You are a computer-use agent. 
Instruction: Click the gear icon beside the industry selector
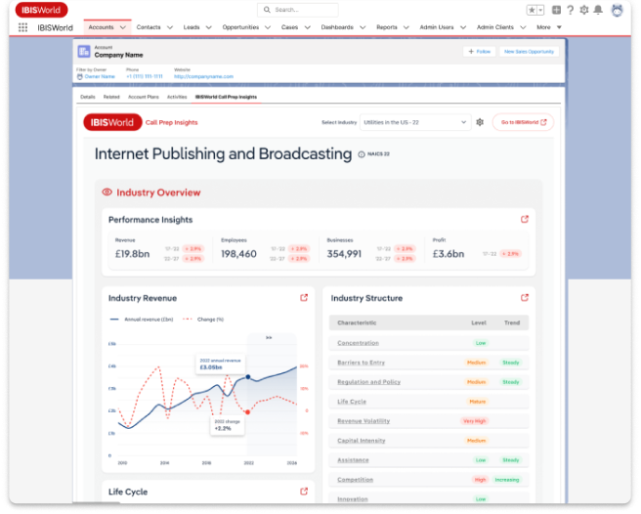480,122
